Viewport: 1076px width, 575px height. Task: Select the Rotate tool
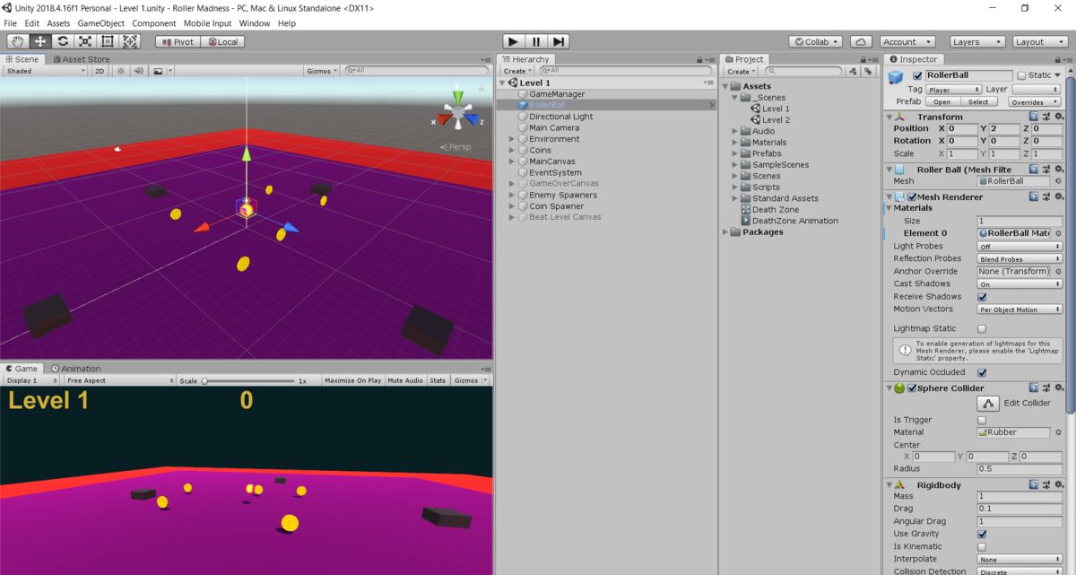(63, 41)
